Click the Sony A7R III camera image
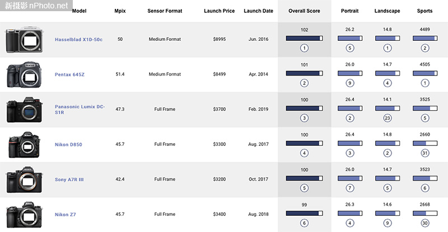Image resolution: width=448 pixels, height=232 pixels. (x=22, y=179)
